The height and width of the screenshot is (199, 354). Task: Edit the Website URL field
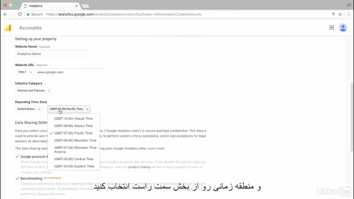point(71,72)
